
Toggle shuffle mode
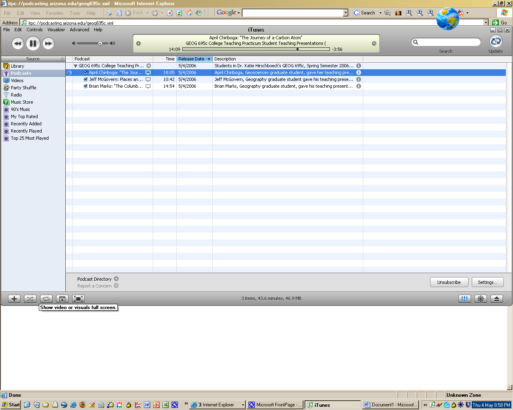coord(30,299)
